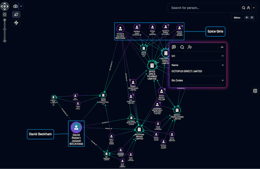This screenshot has width=260, height=169.
Task: Toggle the side panel icon
Action: (255, 91)
